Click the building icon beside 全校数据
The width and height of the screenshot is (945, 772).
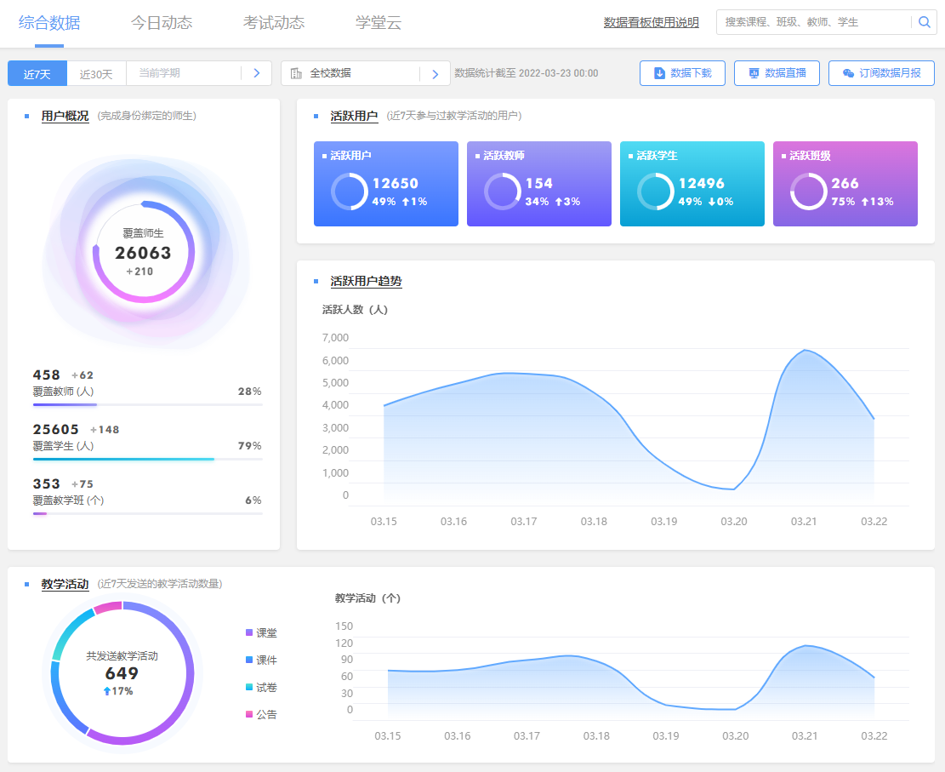click(296, 73)
